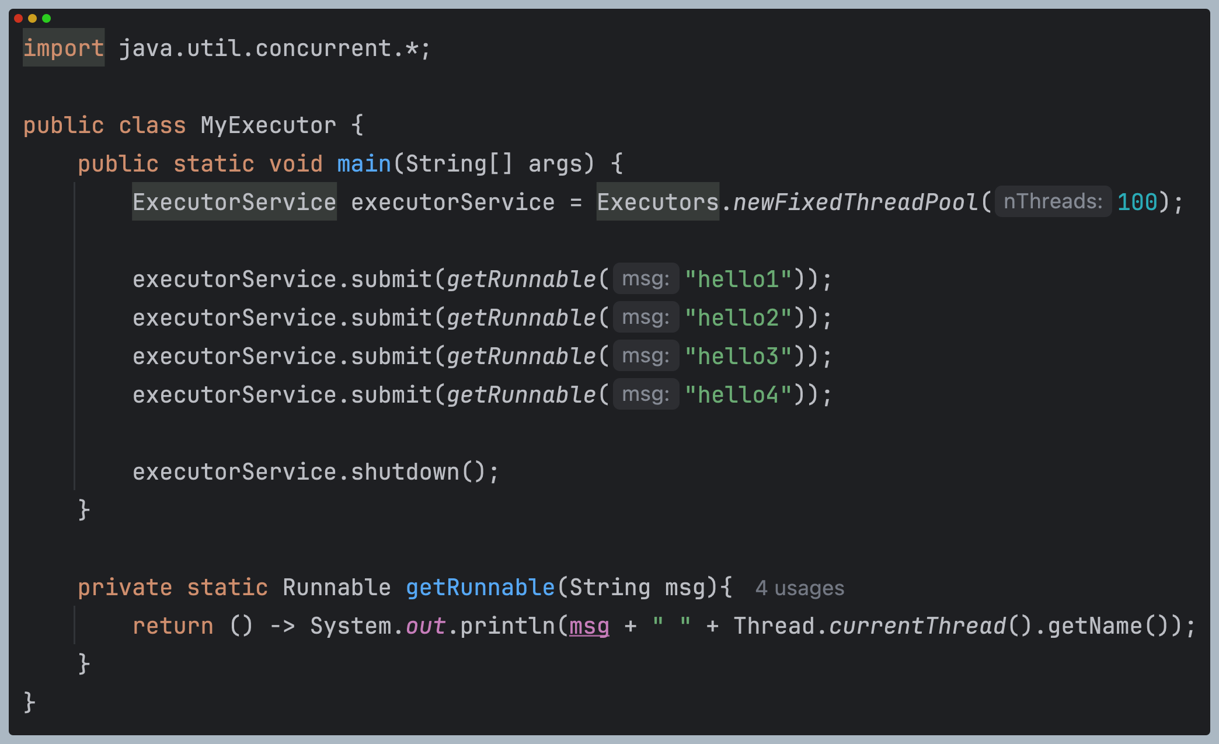The image size is (1219, 744).
Task: Select the import keyword
Action: (x=63, y=48)
